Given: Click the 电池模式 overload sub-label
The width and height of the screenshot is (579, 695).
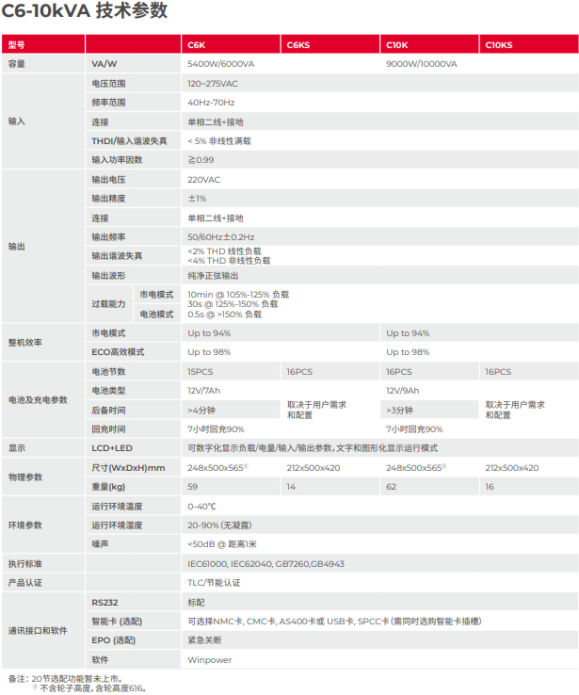Looking at the screenshot, I should coord(156,315).
